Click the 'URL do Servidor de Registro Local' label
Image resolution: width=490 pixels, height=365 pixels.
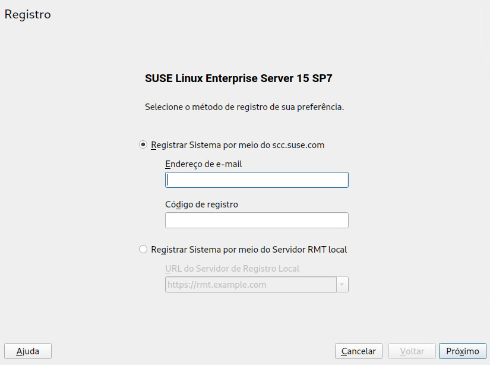(232, 269)
